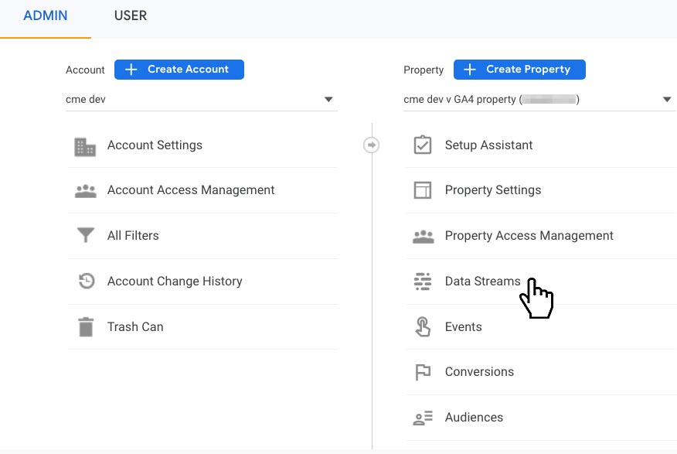
Task: Click the Trash Can bin icon
Action: pyautogui.click(x=86, y=327)
